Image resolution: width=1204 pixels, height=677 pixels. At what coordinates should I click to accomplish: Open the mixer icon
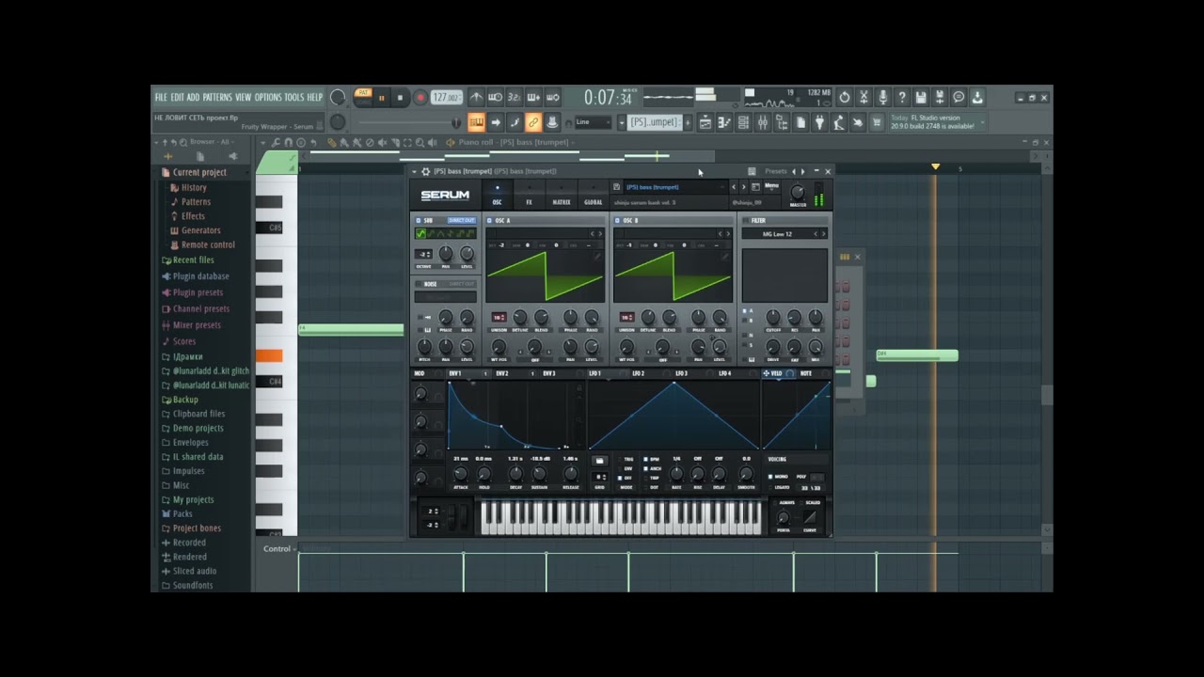click(x=763, y=122)
